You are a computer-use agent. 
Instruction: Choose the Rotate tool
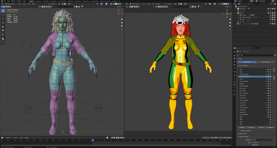pos(3,23)
